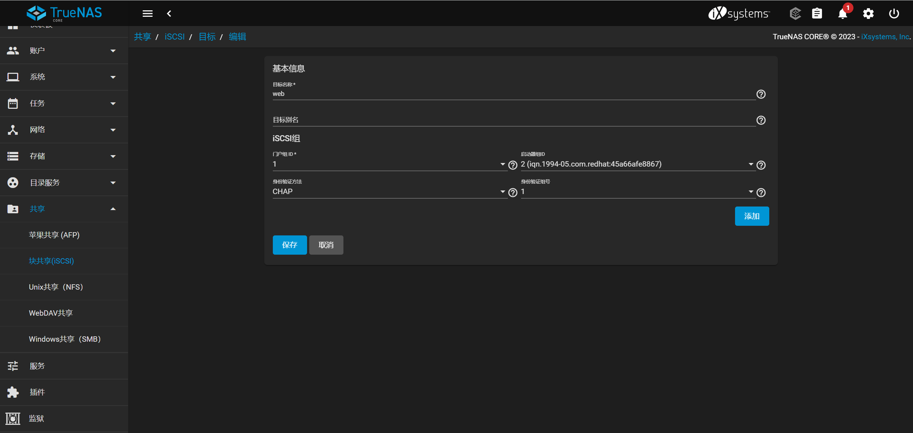This screenshot has width=913, height=433.
Task: Click the iSCSI breadcrumb link
Action: (174, 37)
